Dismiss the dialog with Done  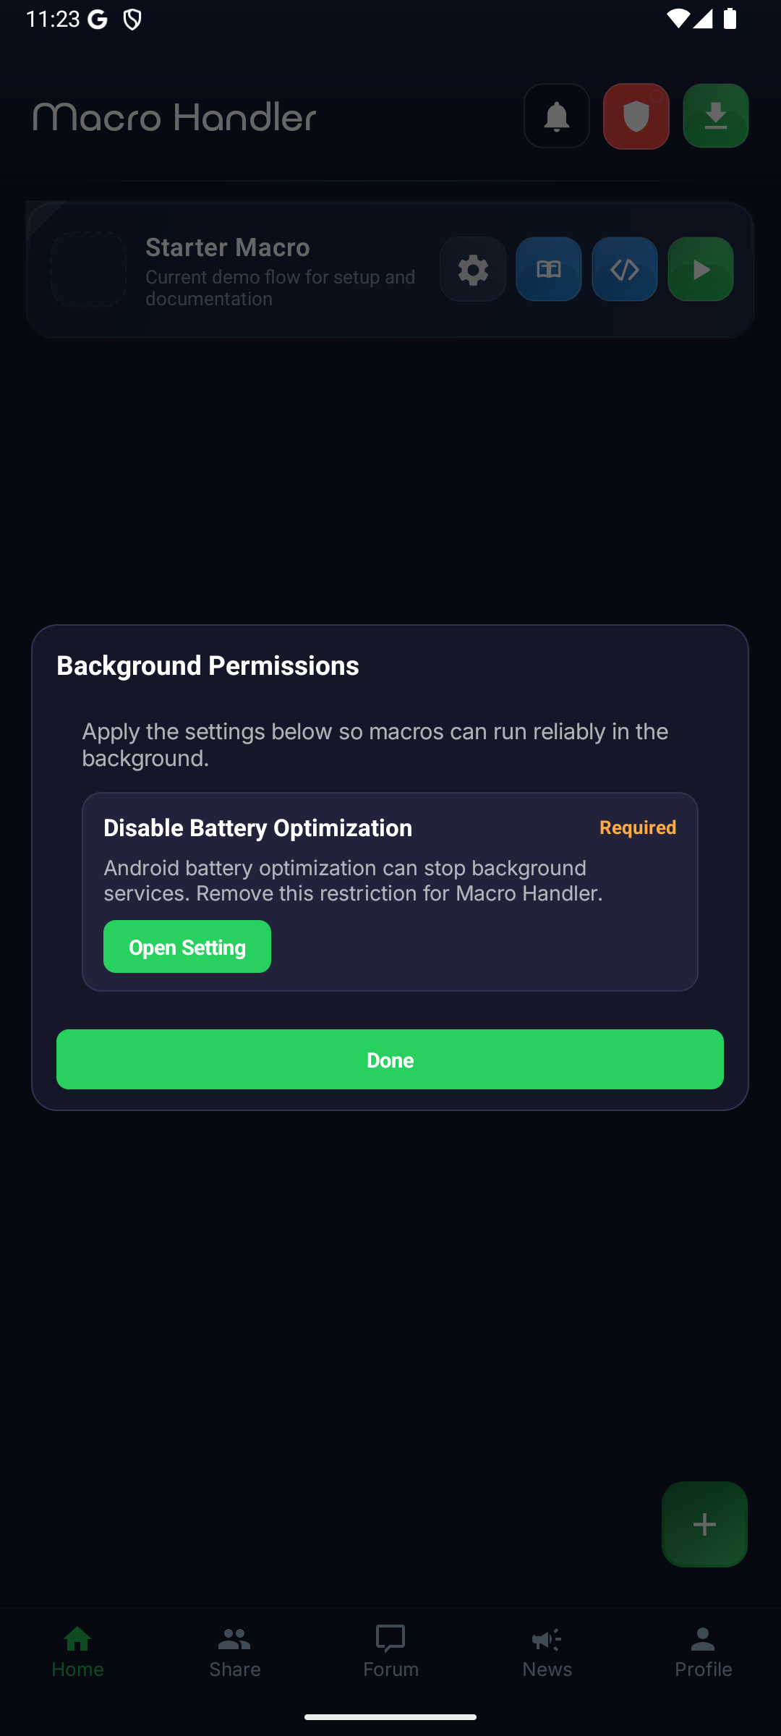[390, 1059]
